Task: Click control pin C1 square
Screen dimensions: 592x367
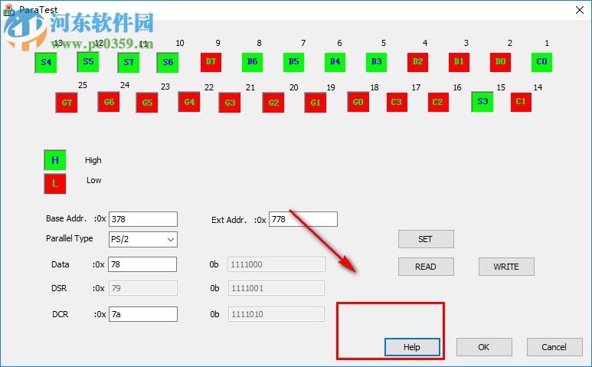Action: [521, 102]
